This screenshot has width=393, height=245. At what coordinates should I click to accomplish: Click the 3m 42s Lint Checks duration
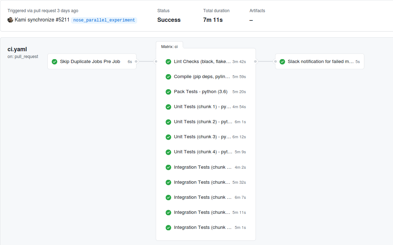tap(239, 62)
